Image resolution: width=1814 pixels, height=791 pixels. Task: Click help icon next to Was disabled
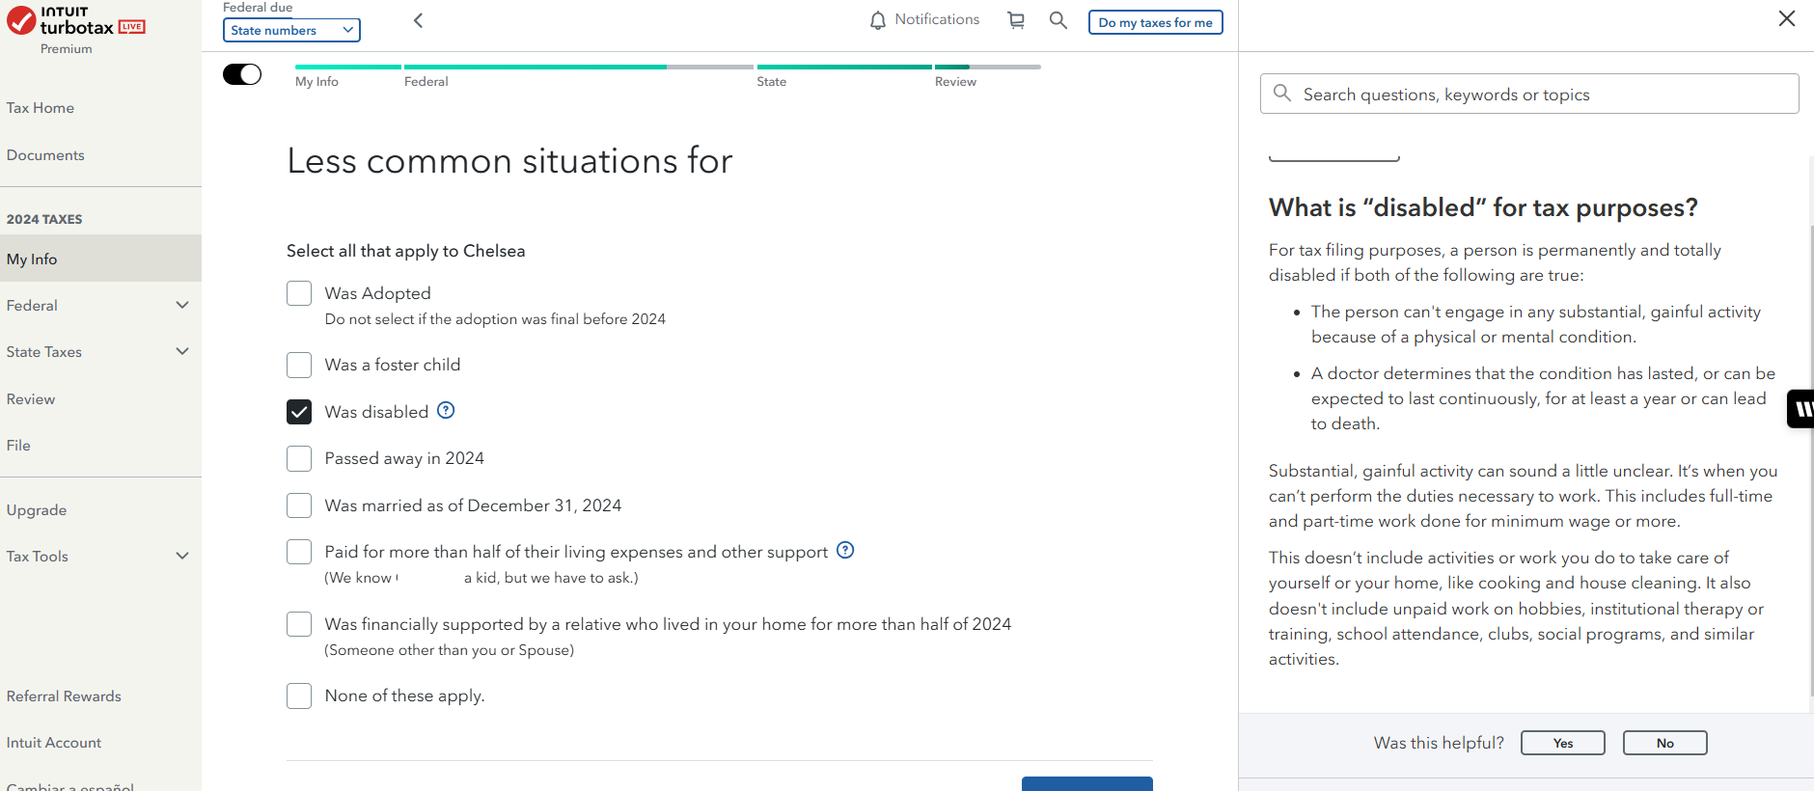pyautogui.click(x=446, y=410)
